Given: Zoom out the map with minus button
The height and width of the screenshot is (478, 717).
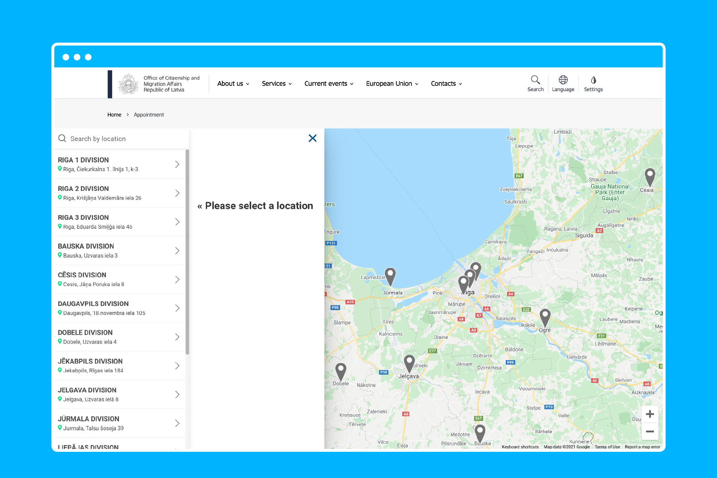Looking at the screenshot, I should [x=650, y=431].
